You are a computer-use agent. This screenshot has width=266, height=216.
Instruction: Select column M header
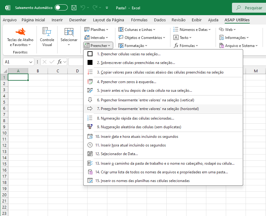(256, 71)
